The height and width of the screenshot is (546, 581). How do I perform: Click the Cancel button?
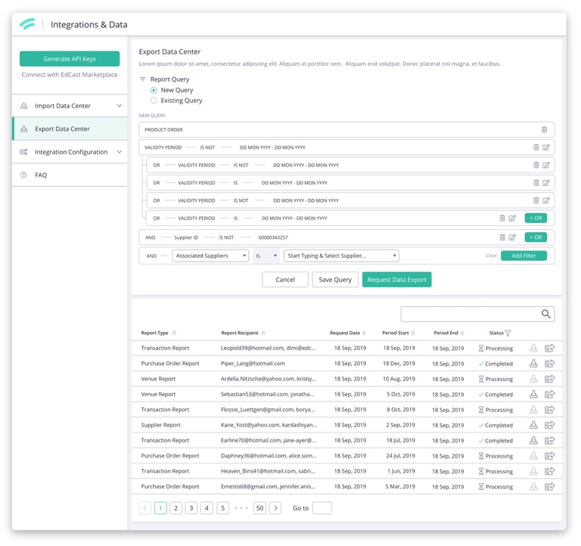285,280
